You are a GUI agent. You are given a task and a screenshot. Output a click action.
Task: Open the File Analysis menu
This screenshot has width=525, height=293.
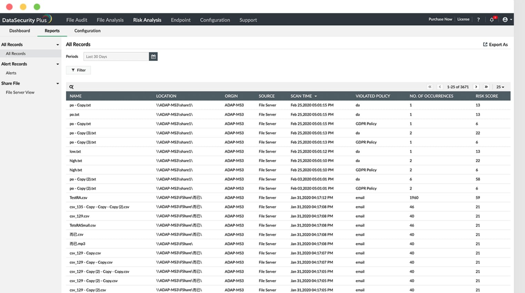click(x=110, y=20)
